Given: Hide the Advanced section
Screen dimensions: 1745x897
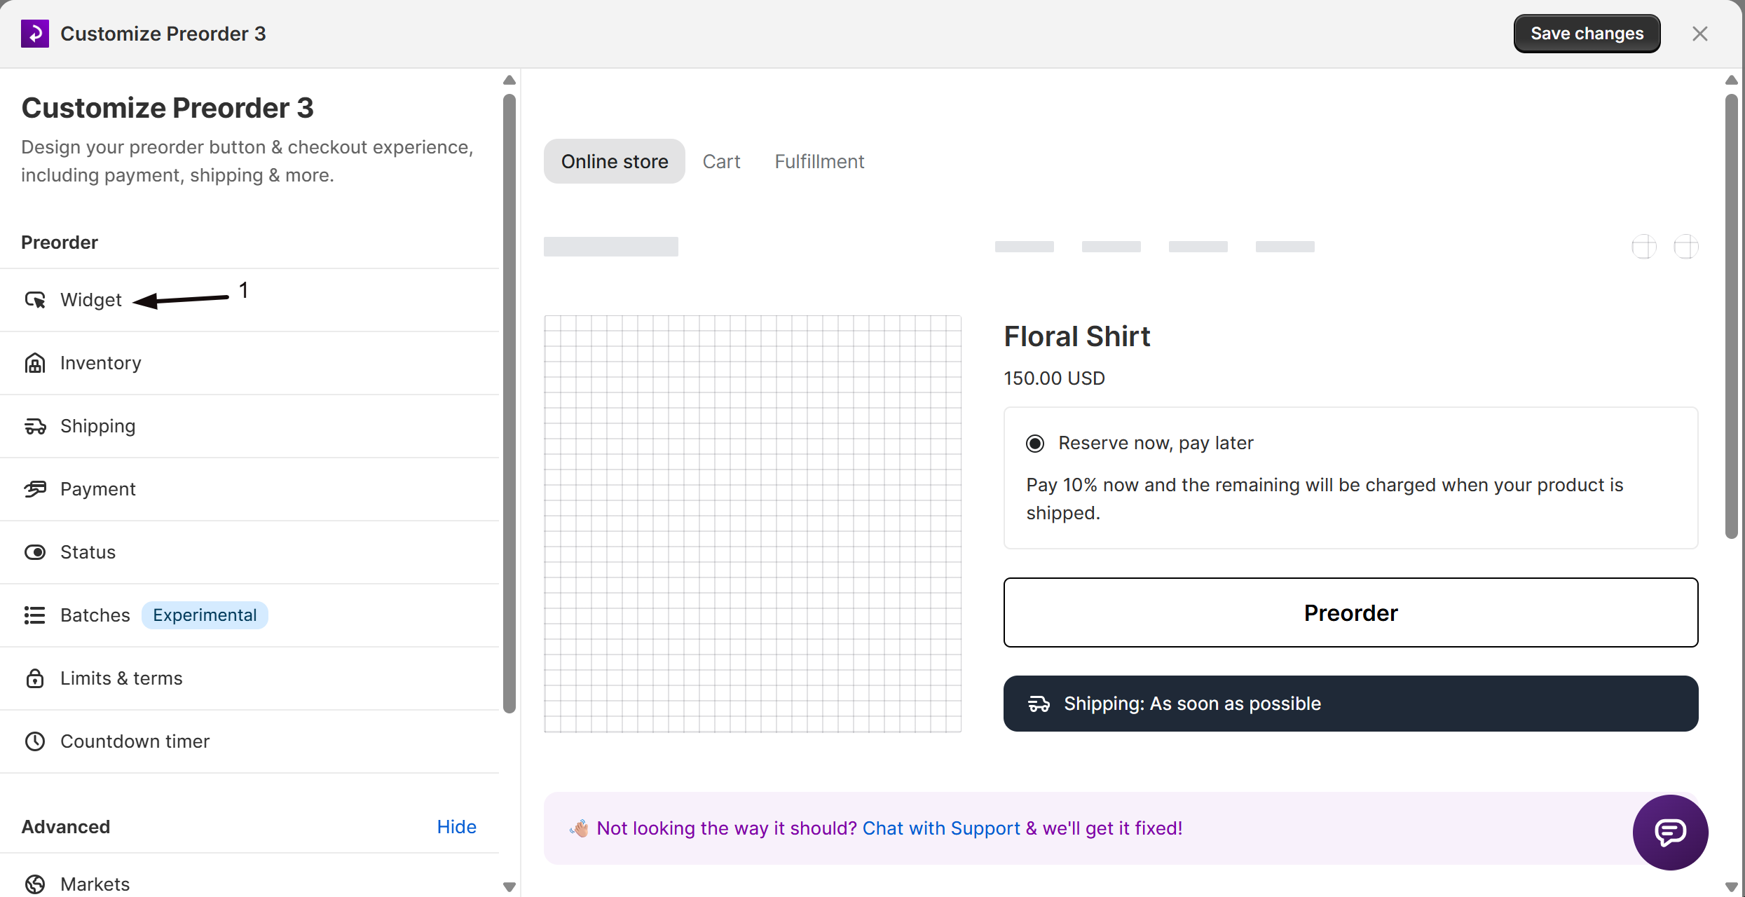Looking at the screenshot, I should click(x=456, y=827).
